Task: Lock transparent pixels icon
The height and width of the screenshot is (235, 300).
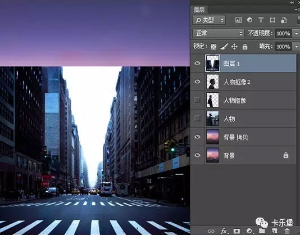Action: 213,47
